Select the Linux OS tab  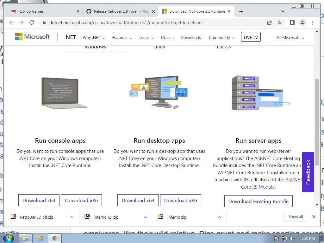coord(159,47)
